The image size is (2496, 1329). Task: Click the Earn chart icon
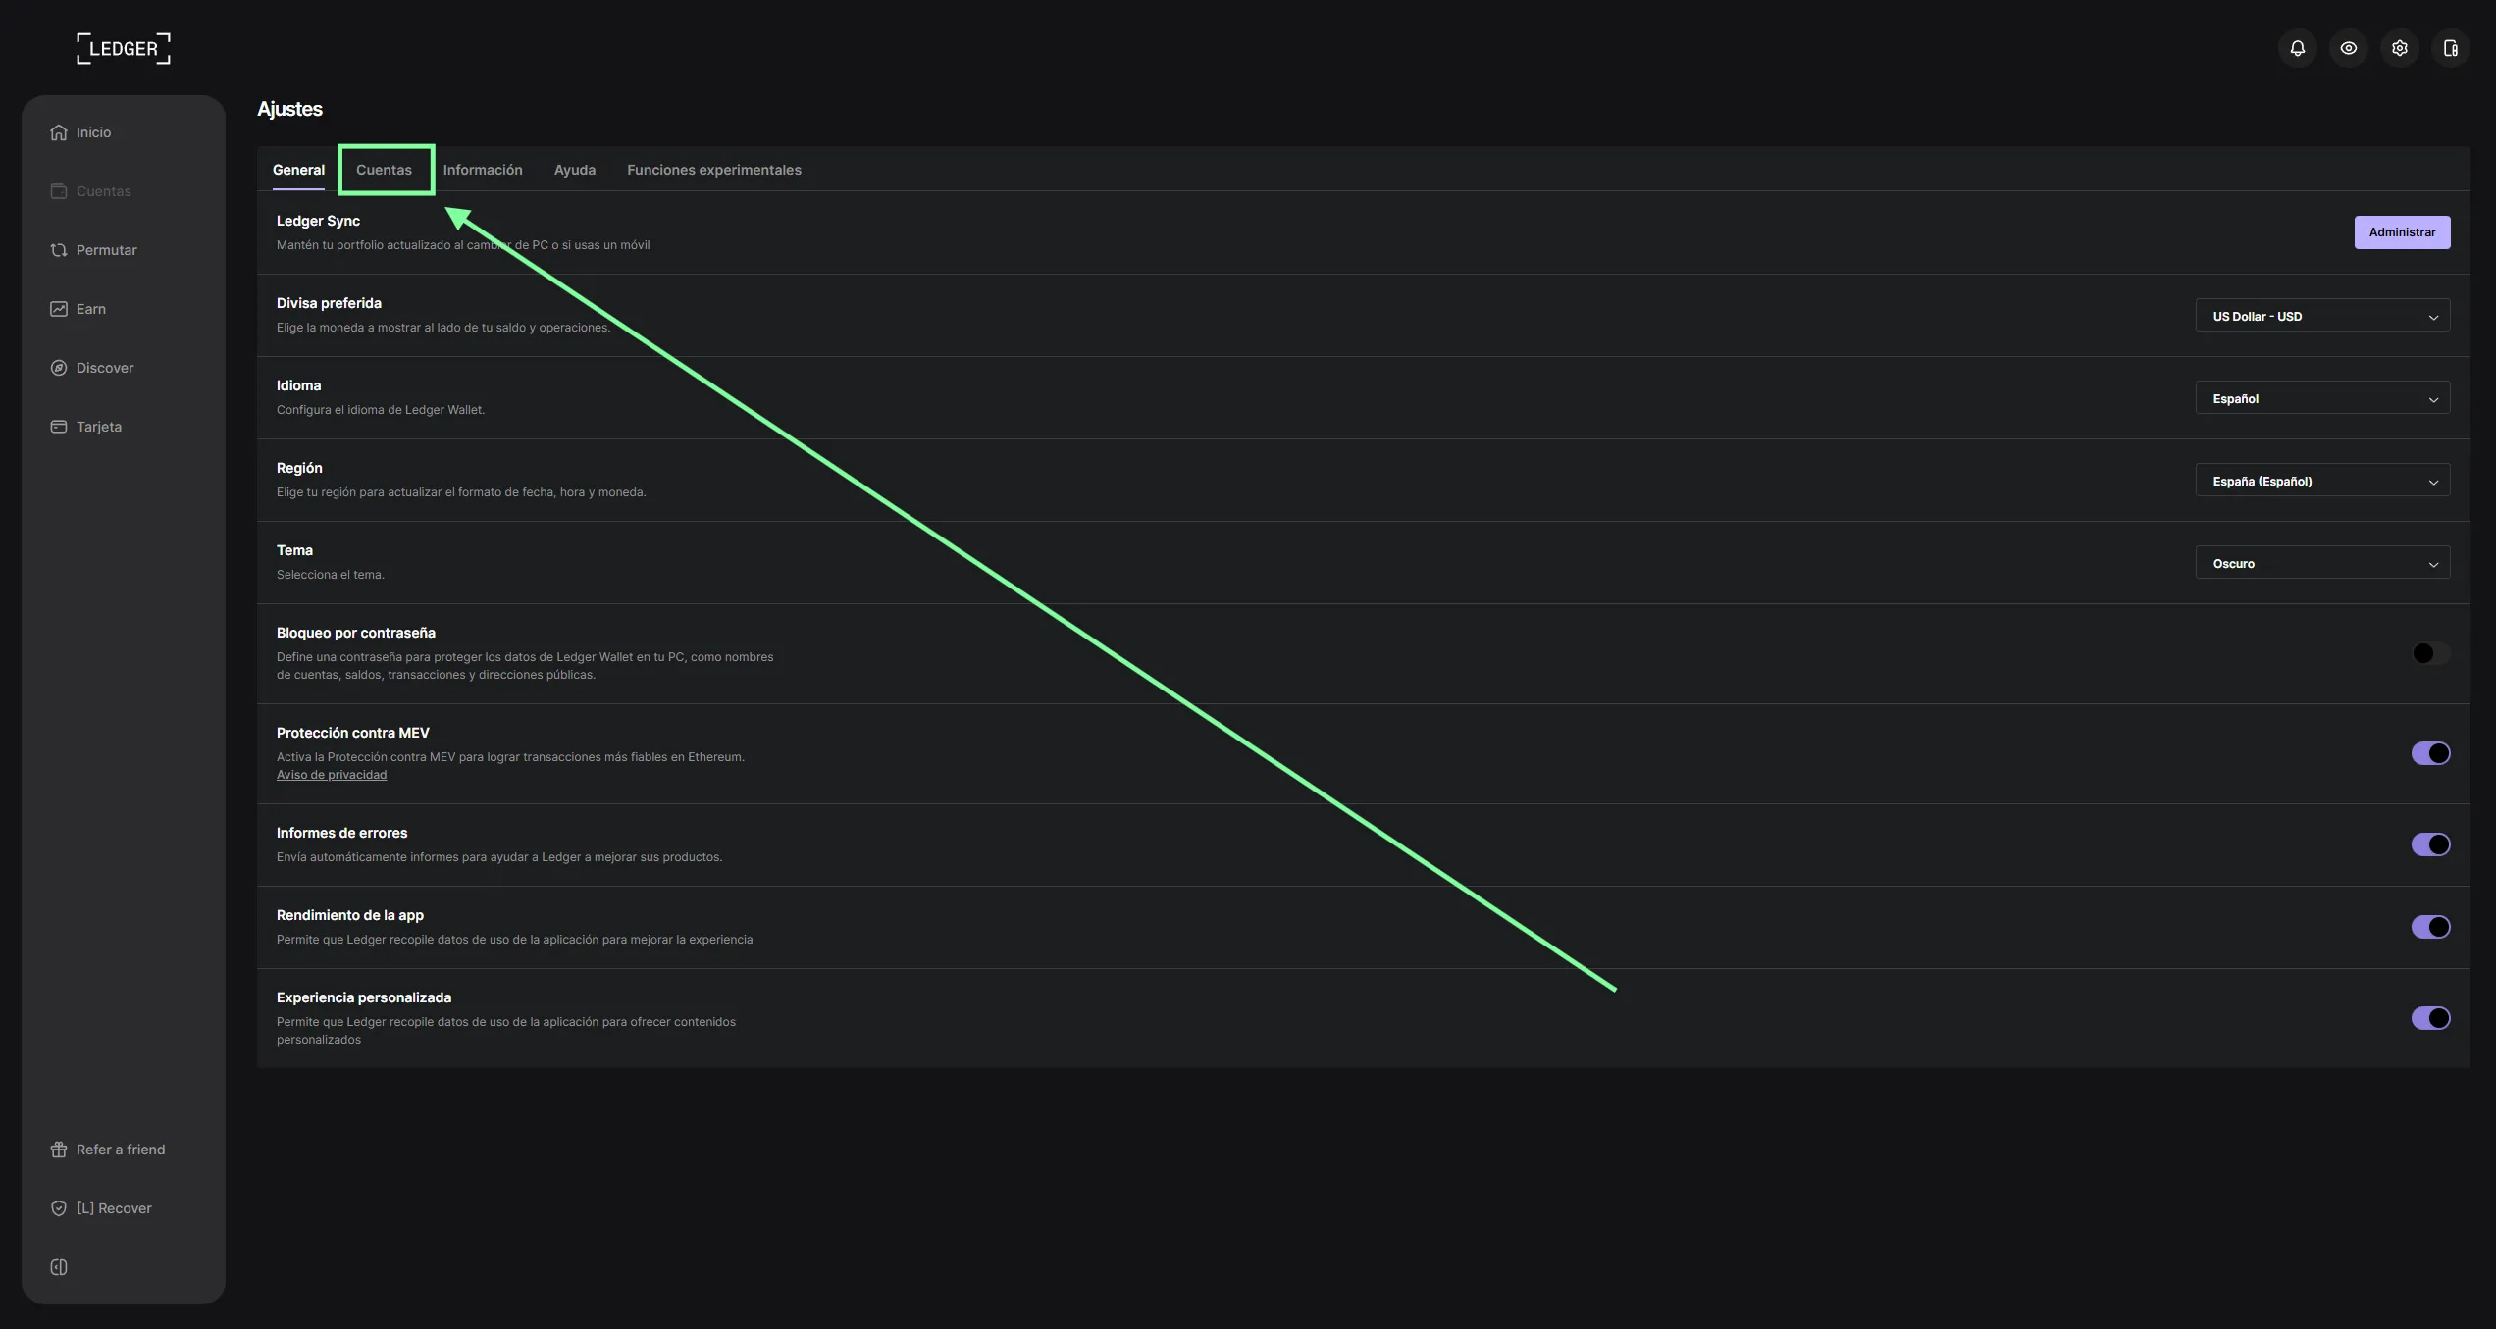[59, 309]
